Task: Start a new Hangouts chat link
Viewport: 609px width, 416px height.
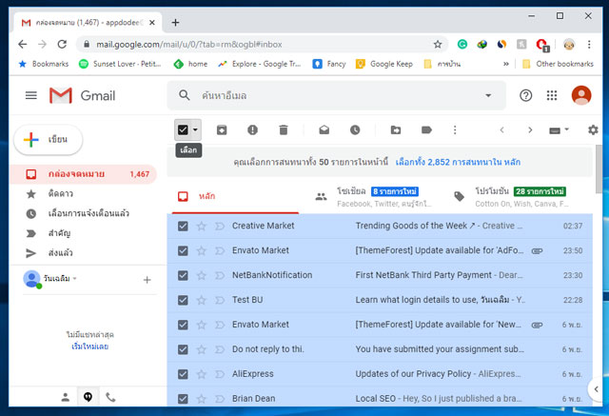Action: pos(89,347)
